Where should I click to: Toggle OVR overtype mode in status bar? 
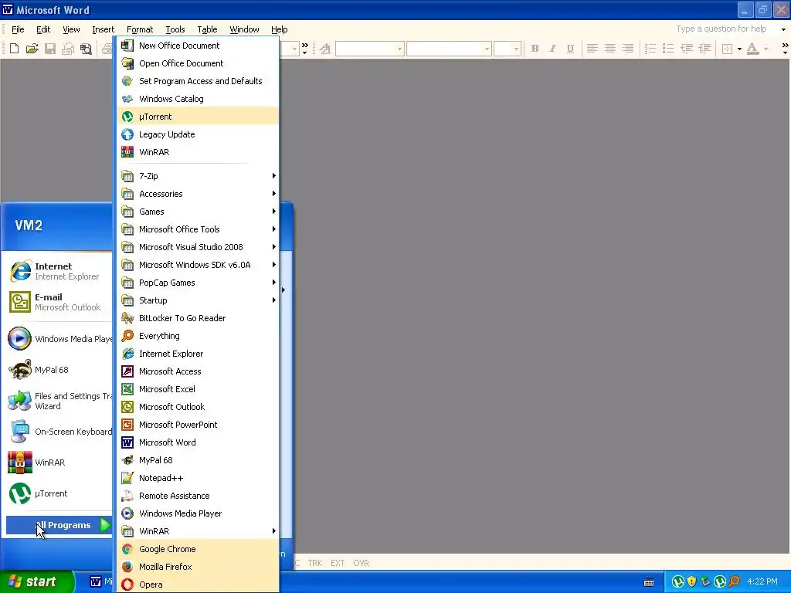(362, 563)
